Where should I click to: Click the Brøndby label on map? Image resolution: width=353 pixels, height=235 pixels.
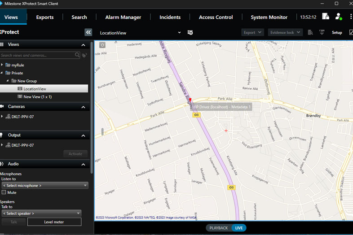tap(313, 116)
